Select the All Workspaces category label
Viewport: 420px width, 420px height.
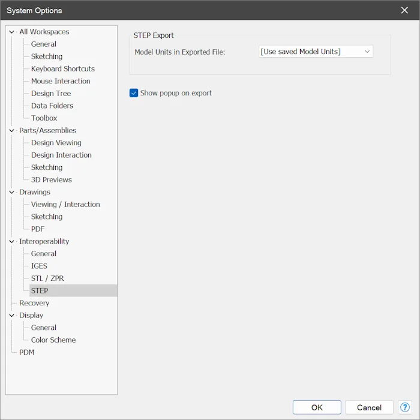pos(44,32)
